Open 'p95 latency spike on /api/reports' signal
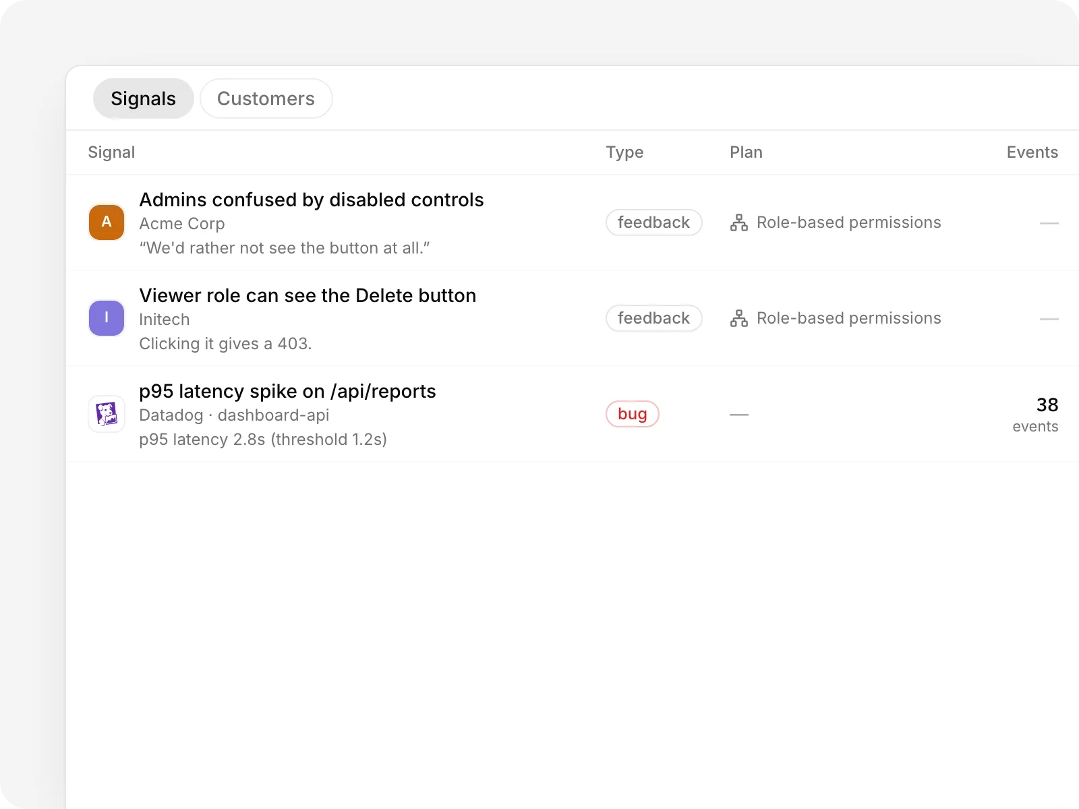This screenshot has height=809, width=1079. pos(287,391)
